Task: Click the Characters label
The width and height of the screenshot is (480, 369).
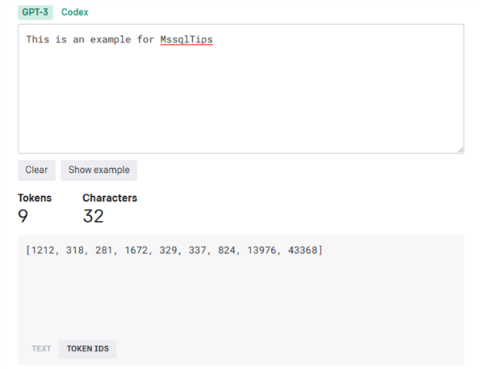Action: coord(110,198)
